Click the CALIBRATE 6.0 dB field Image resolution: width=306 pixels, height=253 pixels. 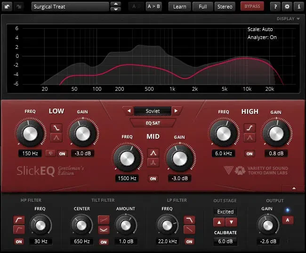click(x=225, y=241)
